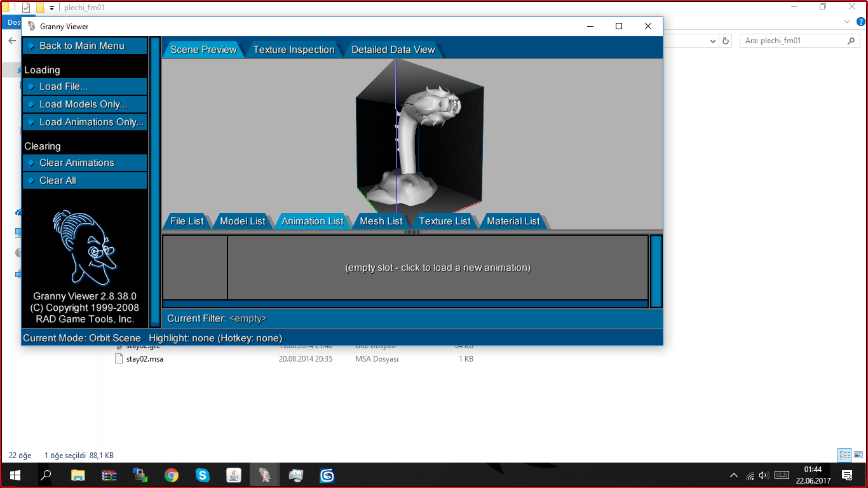The height and width of the screenshot is (488, 868).
Task: Show the File List tab
Action: (x=187, y=221)
